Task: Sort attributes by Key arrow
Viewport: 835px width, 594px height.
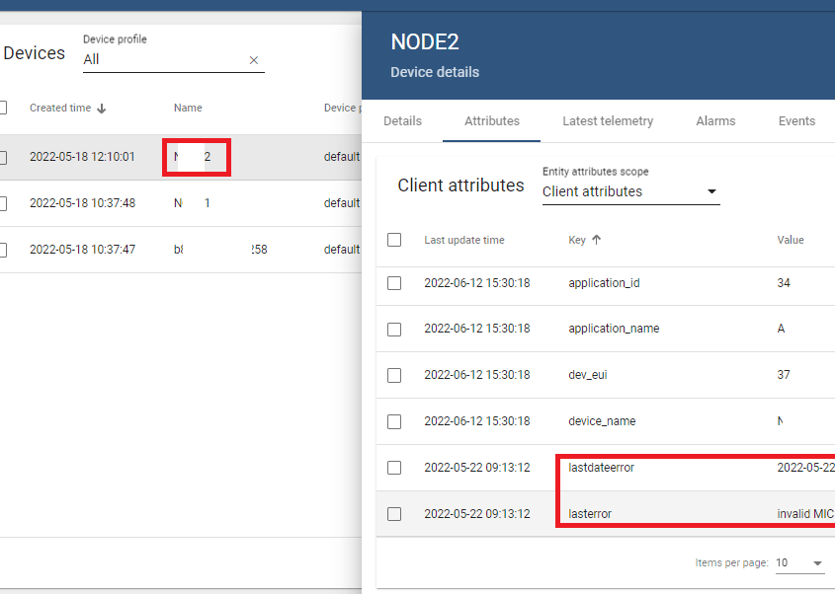Action: [x=596, y=240]
